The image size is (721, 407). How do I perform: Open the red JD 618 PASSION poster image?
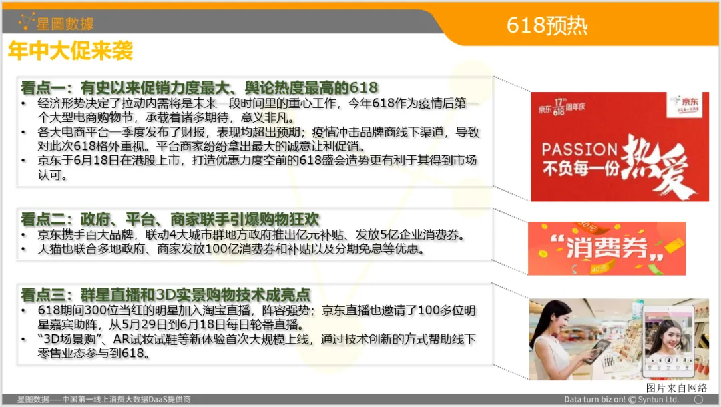(620, 147)
